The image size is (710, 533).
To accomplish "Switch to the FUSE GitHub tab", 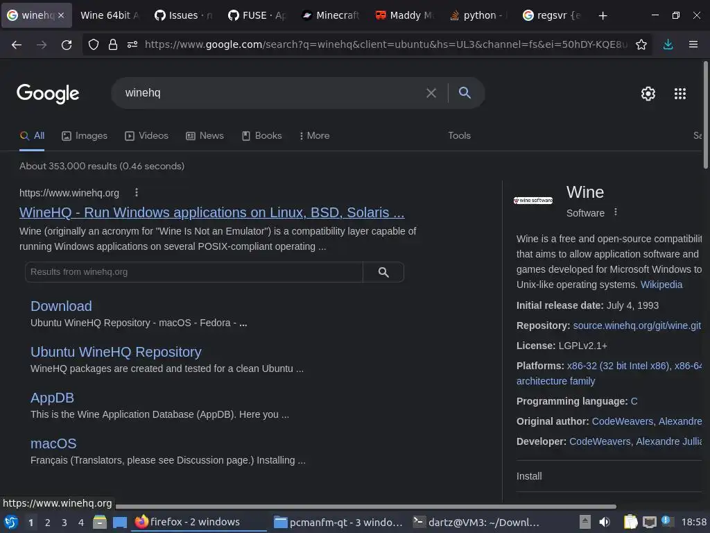I will [257, 15].
